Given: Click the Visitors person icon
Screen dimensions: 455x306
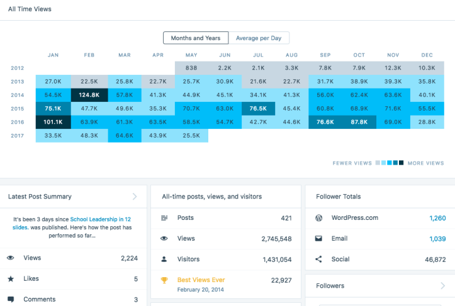Looking at the screenshot, I should coord(164,259).
